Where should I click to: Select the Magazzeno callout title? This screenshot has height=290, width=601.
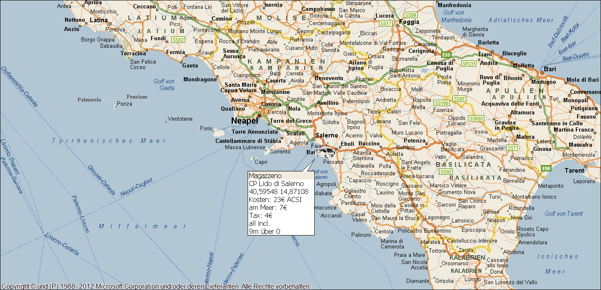tap(265, 176)
